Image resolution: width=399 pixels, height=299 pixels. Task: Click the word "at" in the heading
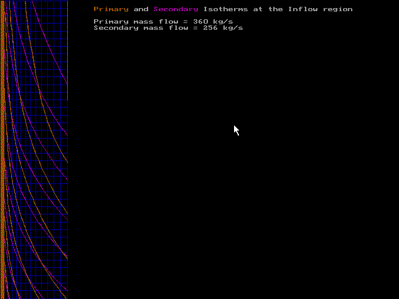[258, 9]
